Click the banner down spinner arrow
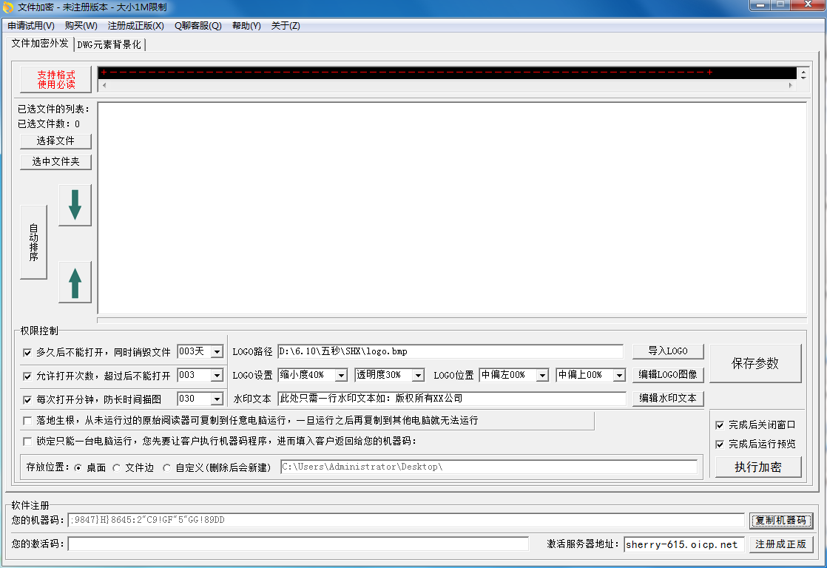Viewport: 827px width, 568px height. point(803,78)
